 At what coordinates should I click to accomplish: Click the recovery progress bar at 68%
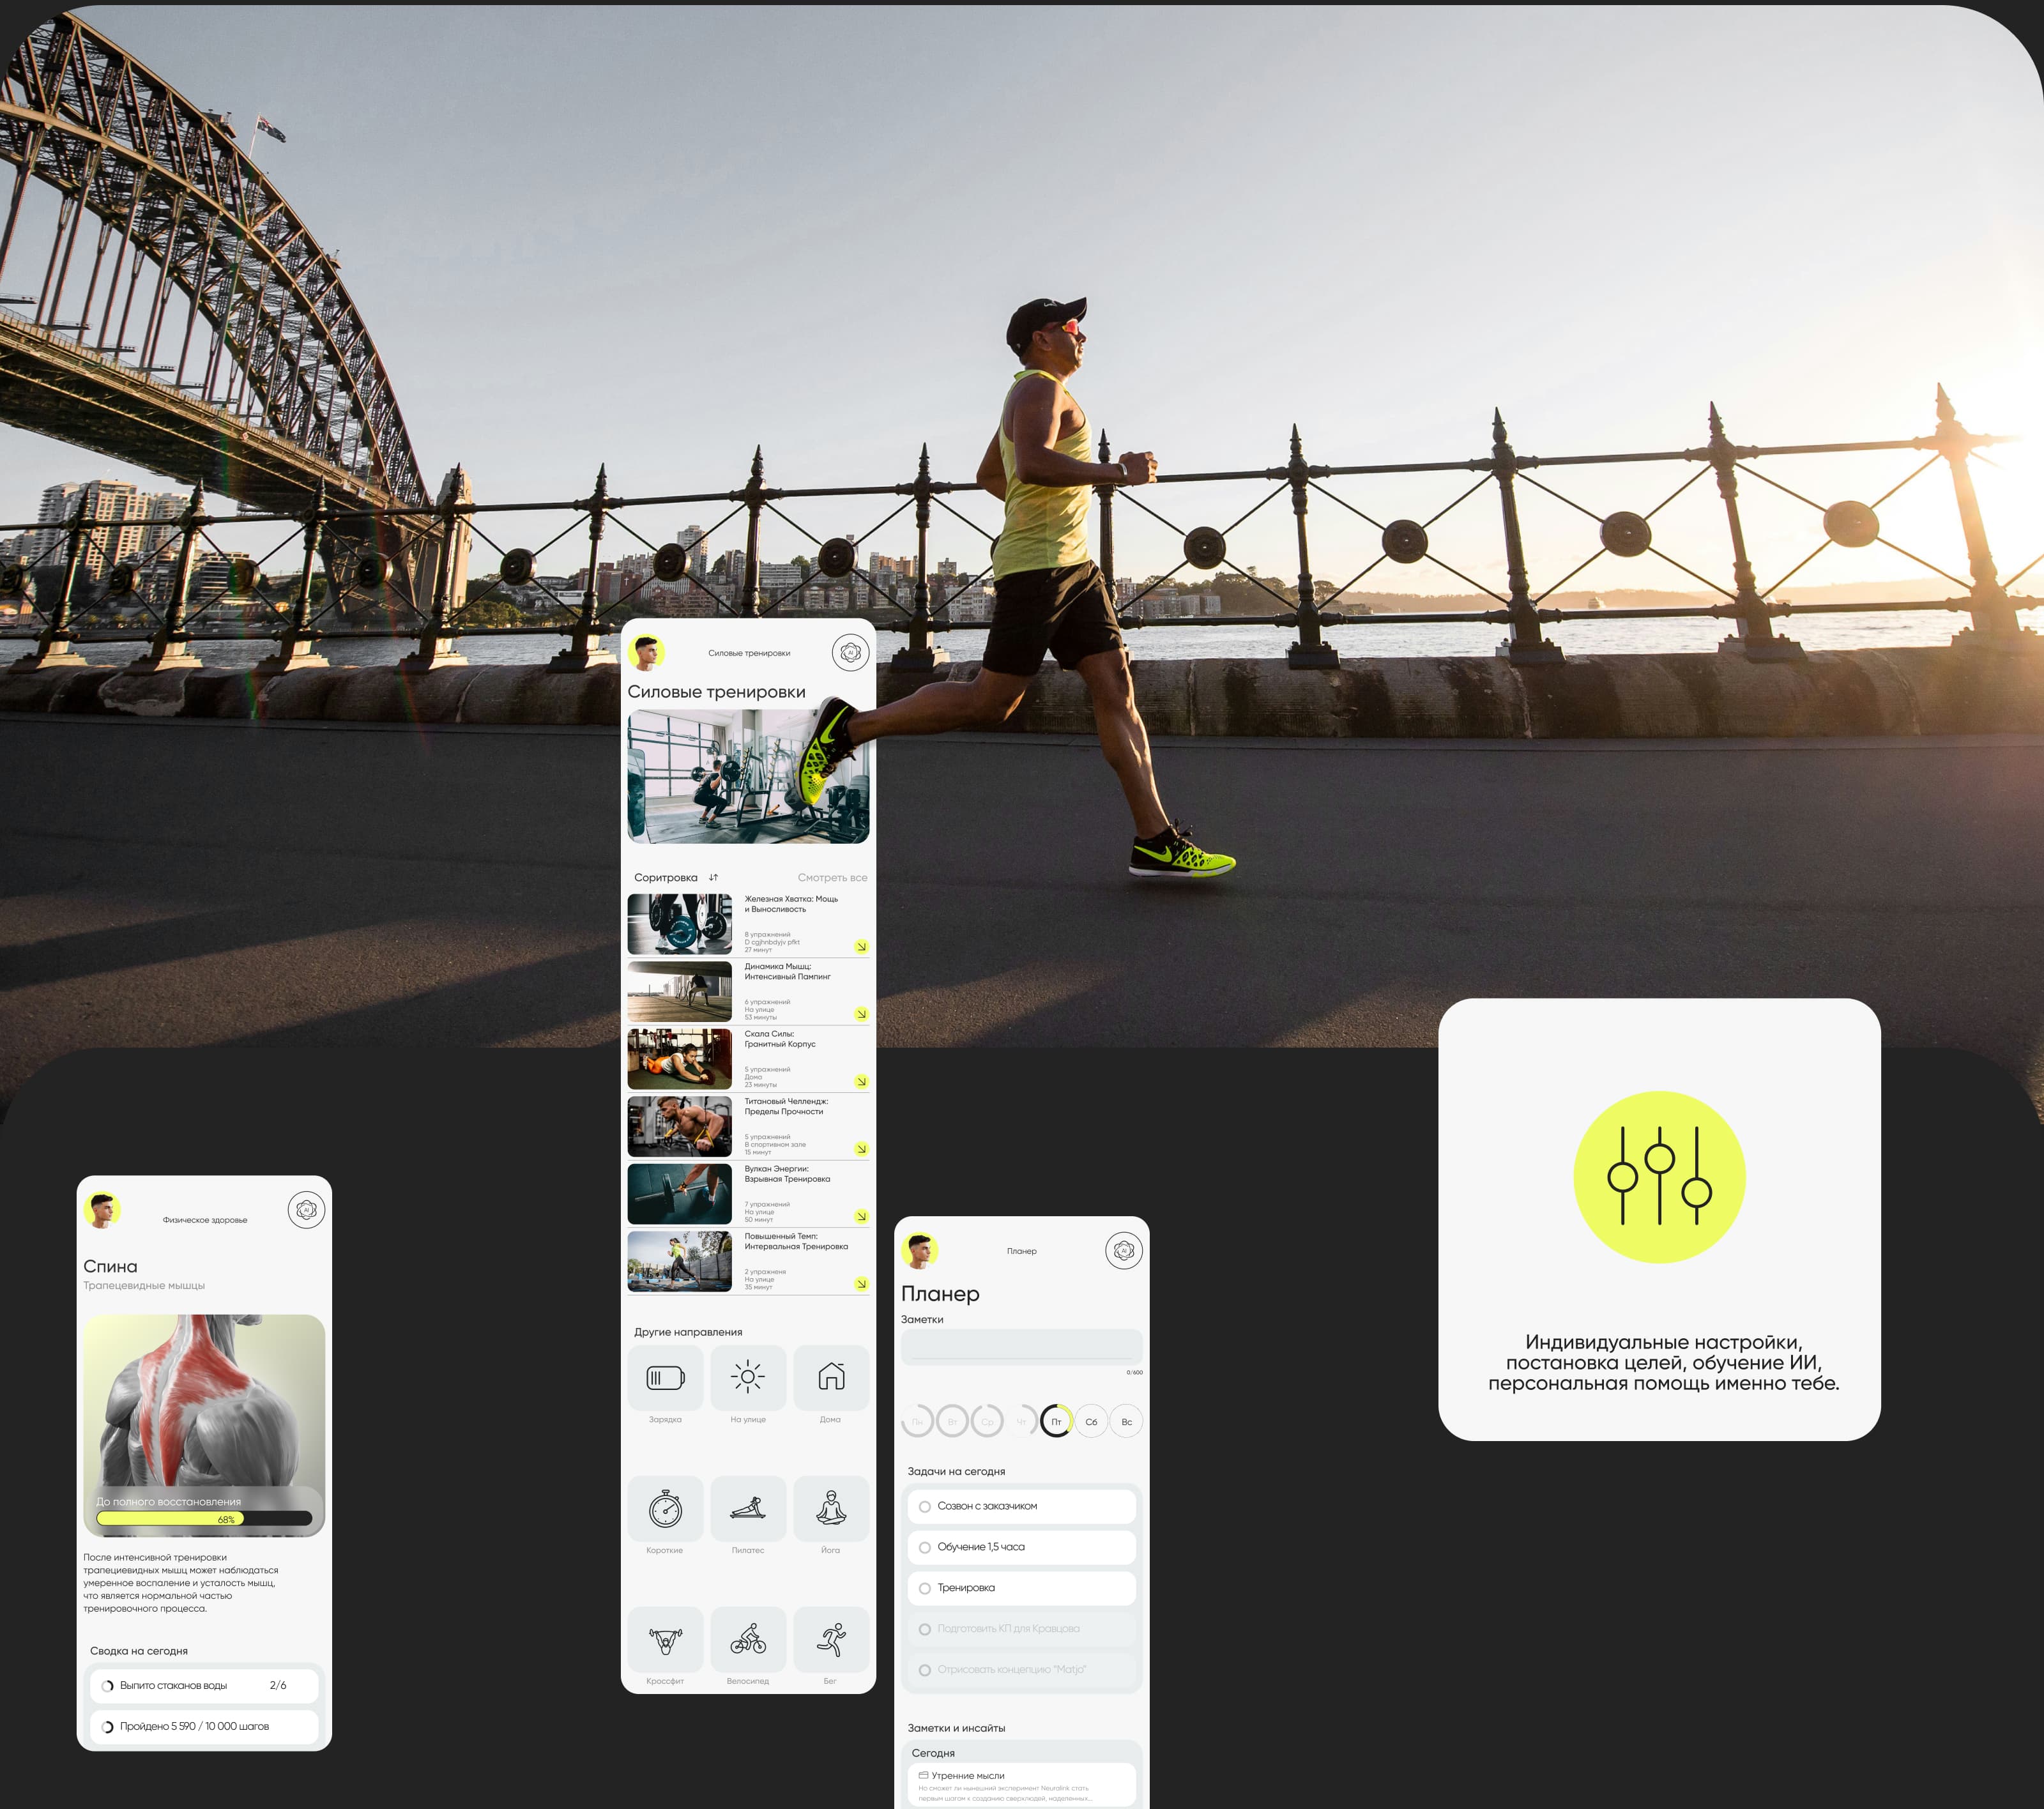click(x=204, y=1519)
